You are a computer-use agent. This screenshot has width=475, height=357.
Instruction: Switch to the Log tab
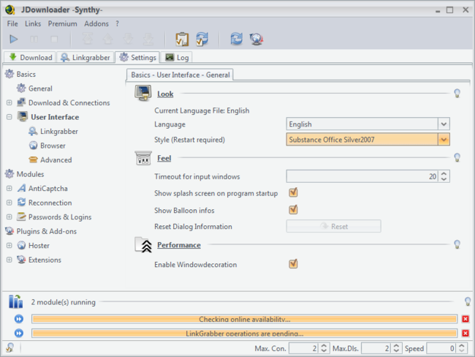(177, 57)
